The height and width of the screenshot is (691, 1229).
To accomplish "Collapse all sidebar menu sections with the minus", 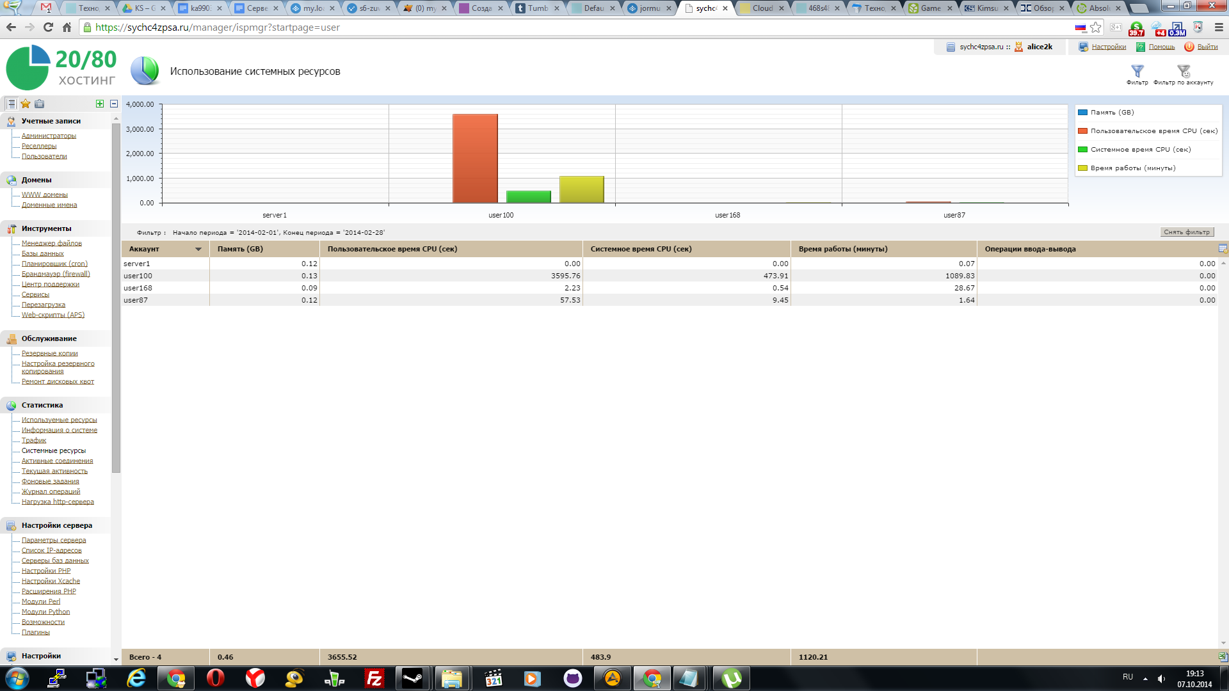I will pyautogui.click(x=114, y=104).
